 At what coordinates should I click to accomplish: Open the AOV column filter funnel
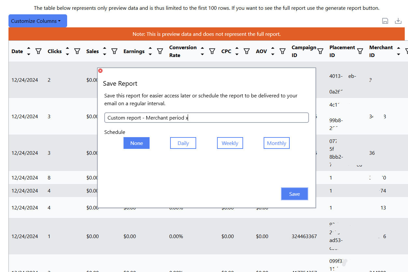[x=283, y=51]
